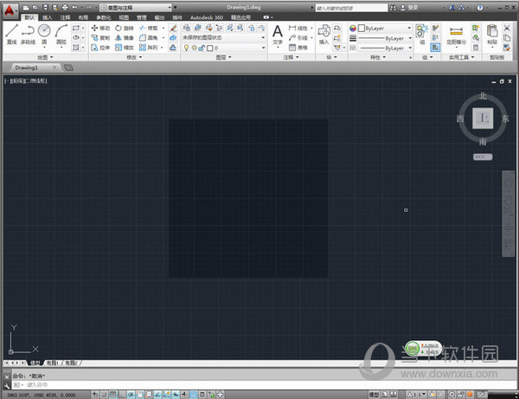Switch to the Layout1 (布局1) tab
This screenshot has width=519, height=399.
pyautogui.click(x=52, y=363)
